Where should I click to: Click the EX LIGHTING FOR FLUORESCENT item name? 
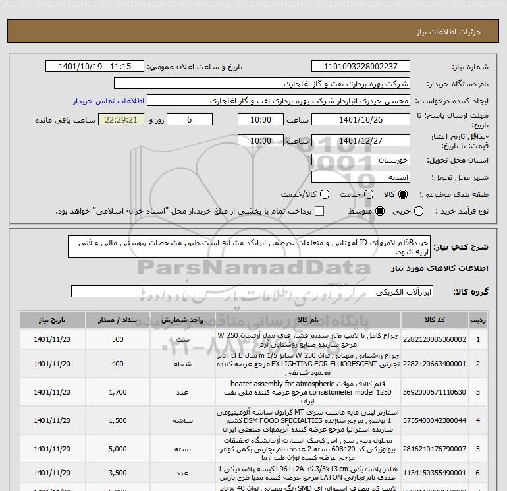[308, 364]
